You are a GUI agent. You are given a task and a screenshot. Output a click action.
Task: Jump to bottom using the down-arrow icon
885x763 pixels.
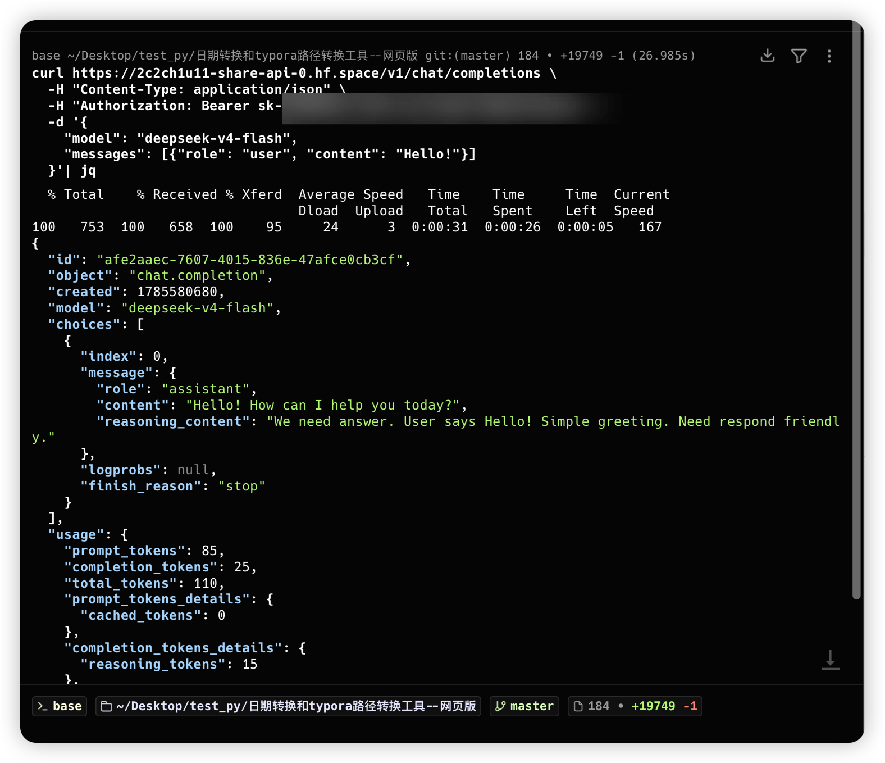[830, 660]
